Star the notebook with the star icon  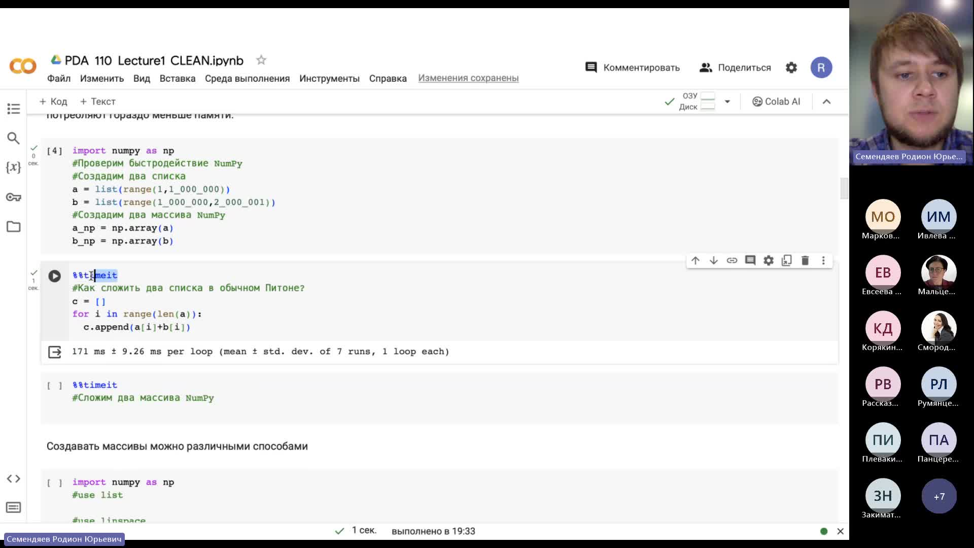click(261, 60)
